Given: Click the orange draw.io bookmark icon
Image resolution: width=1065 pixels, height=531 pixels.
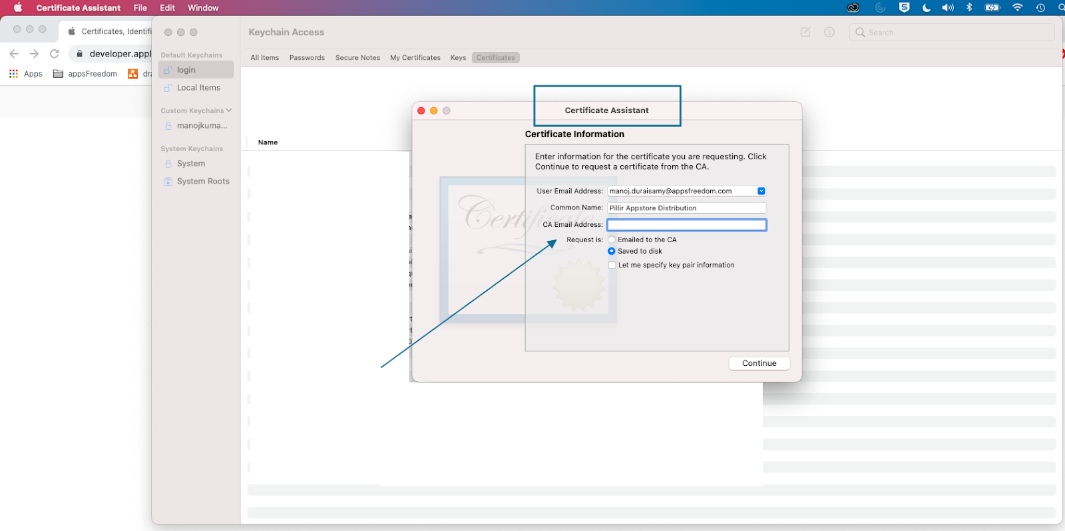Looking at the screenshot, I should (x=132, y=74).
